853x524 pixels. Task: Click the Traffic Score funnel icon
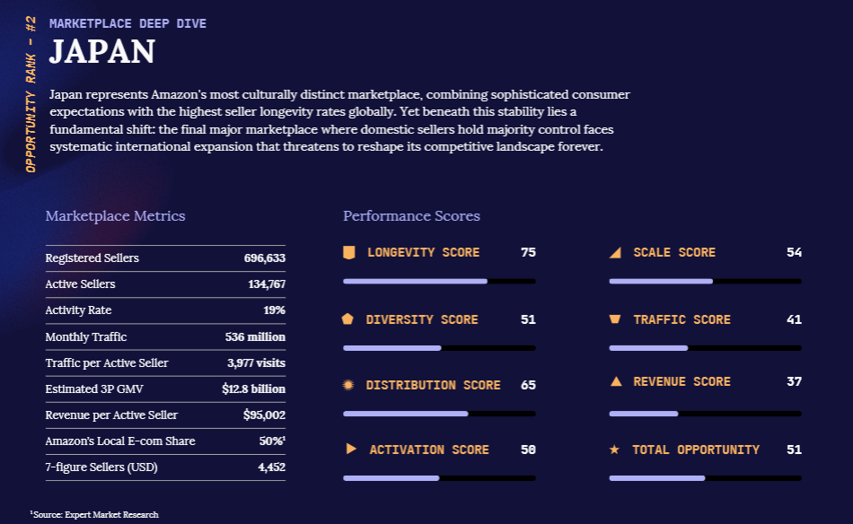(x=615, y=319)
